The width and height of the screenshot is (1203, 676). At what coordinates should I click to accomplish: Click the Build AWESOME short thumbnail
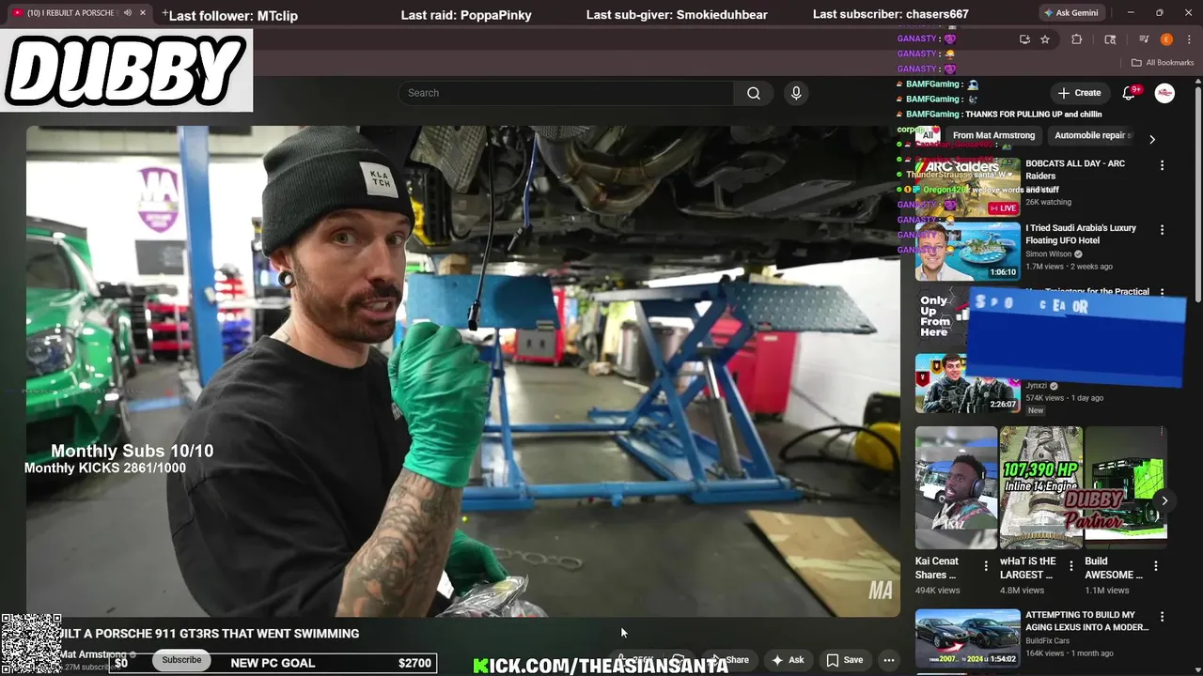point(1126,488)
